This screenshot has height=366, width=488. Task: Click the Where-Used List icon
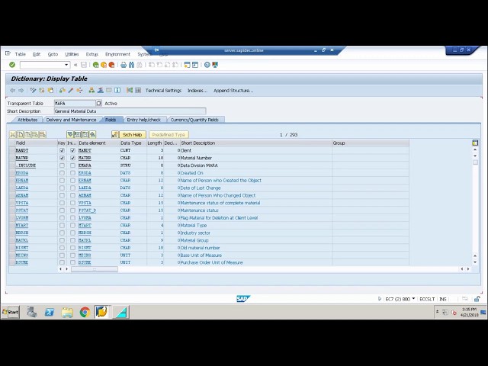[79, 90]
